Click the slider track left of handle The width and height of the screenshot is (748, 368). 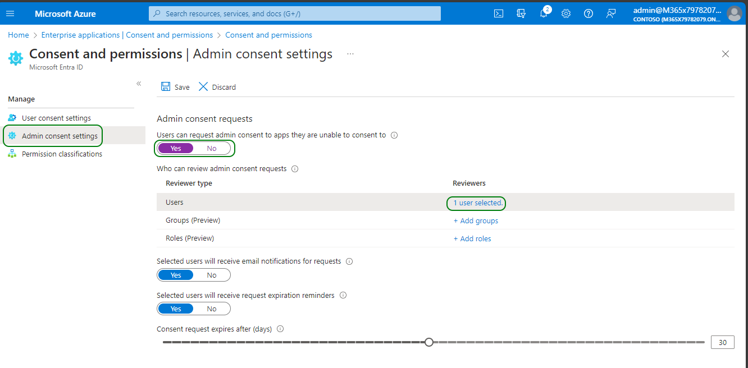(294, 342)
